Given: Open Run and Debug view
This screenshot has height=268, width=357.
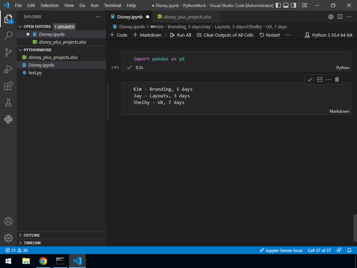Looking at the screenshot, I should pyautogui.click(x=8, y=69).
